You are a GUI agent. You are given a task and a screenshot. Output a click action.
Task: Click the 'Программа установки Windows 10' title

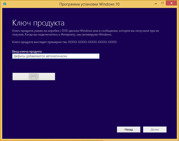tap(89, 4)
